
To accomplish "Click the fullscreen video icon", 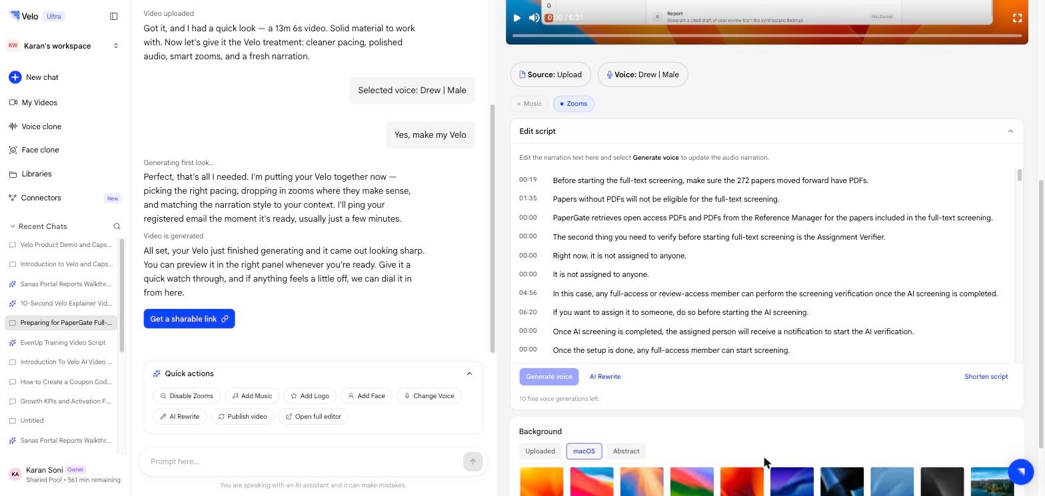I will click(1017, 18).
